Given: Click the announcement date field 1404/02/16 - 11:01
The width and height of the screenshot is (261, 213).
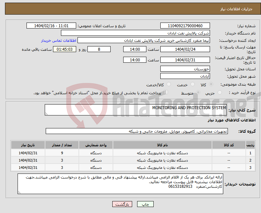Looking at the screenshot, I should 51,26.
